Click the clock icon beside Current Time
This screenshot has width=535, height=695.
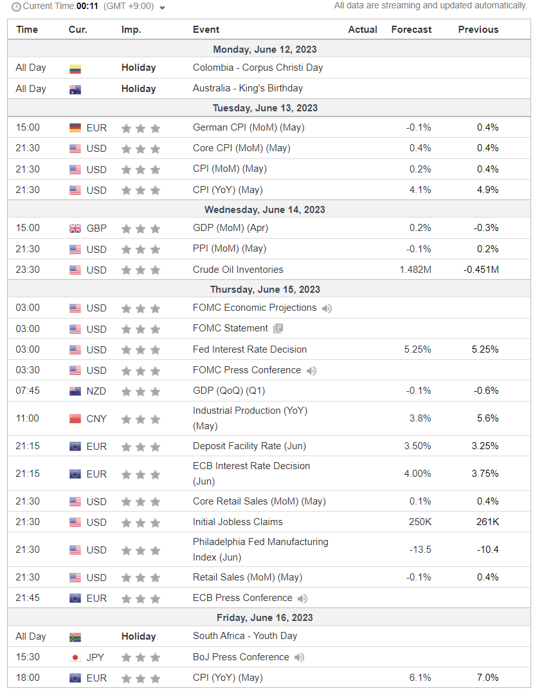point(16,6)
